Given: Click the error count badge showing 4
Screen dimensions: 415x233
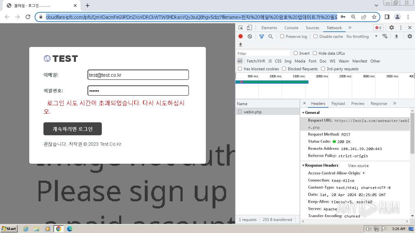Looking at the screenshot, I should (x=378, y=28).
